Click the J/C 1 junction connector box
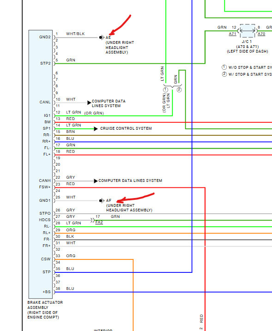 (x=247, y=31)
